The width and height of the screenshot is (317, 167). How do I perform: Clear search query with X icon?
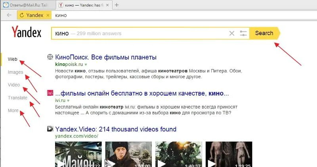pos(232,33)
